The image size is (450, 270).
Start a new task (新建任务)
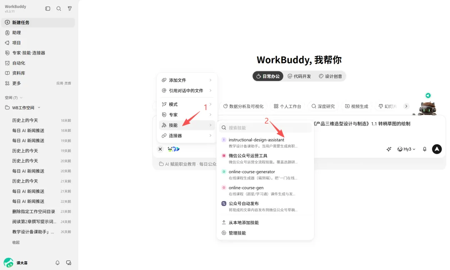38,23
